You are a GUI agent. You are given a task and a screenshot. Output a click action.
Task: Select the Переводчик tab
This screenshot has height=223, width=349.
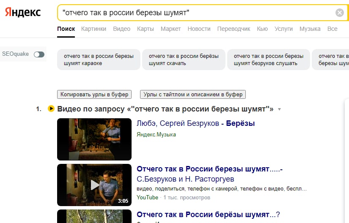point(234,29)
